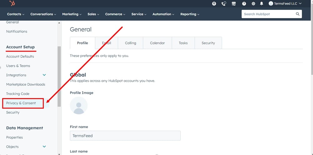
Task: Switch to the Tasks tab
Action: (183, 43)
